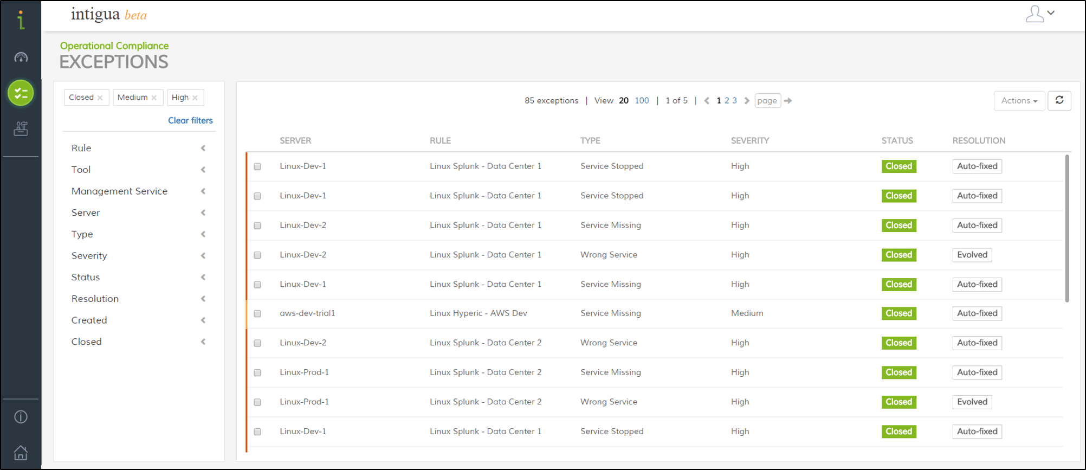Viewport: 1086px width, 470px height.
Task: Remove the Closed filter tag
Action: (x=100, y=98)
